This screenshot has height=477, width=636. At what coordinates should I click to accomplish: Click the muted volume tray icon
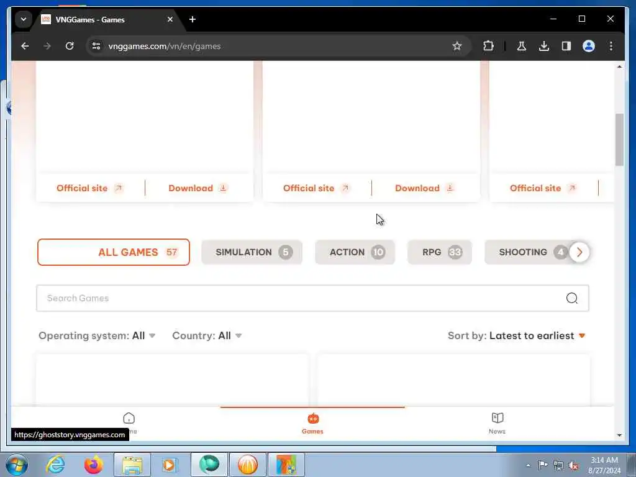(573, 465)
